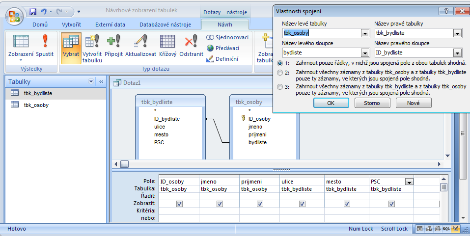Open Název pravého sloupce dropdown
The image size is (470, 236).
coord(457,53)
